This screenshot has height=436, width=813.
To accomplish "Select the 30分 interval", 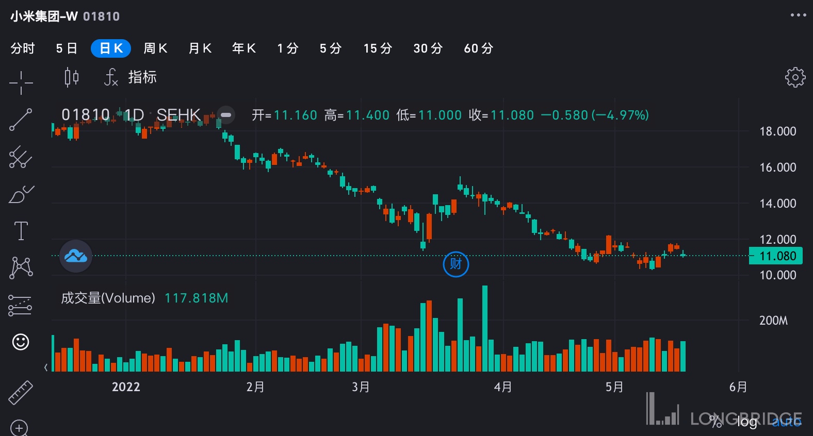I will point(428,48).
